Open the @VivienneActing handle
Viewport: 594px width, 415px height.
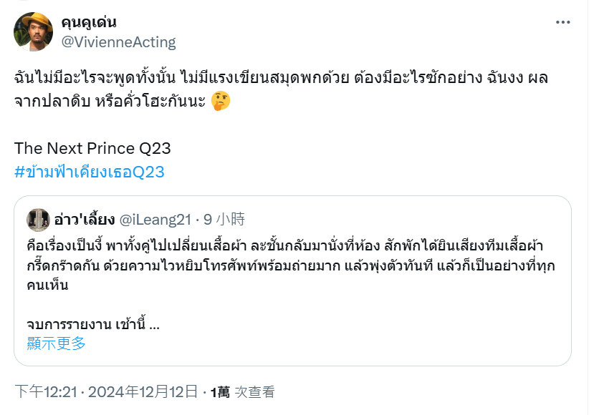click(118, 42)
